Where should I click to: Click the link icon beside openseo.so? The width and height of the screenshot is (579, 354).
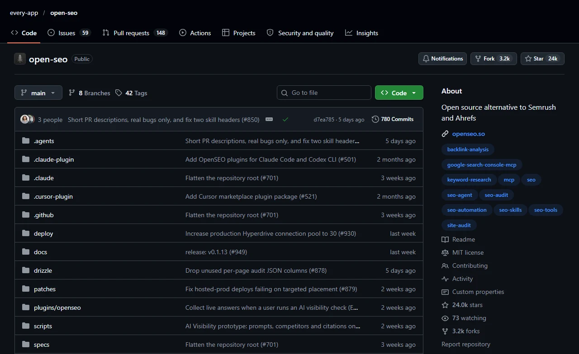tap(445, 134)
